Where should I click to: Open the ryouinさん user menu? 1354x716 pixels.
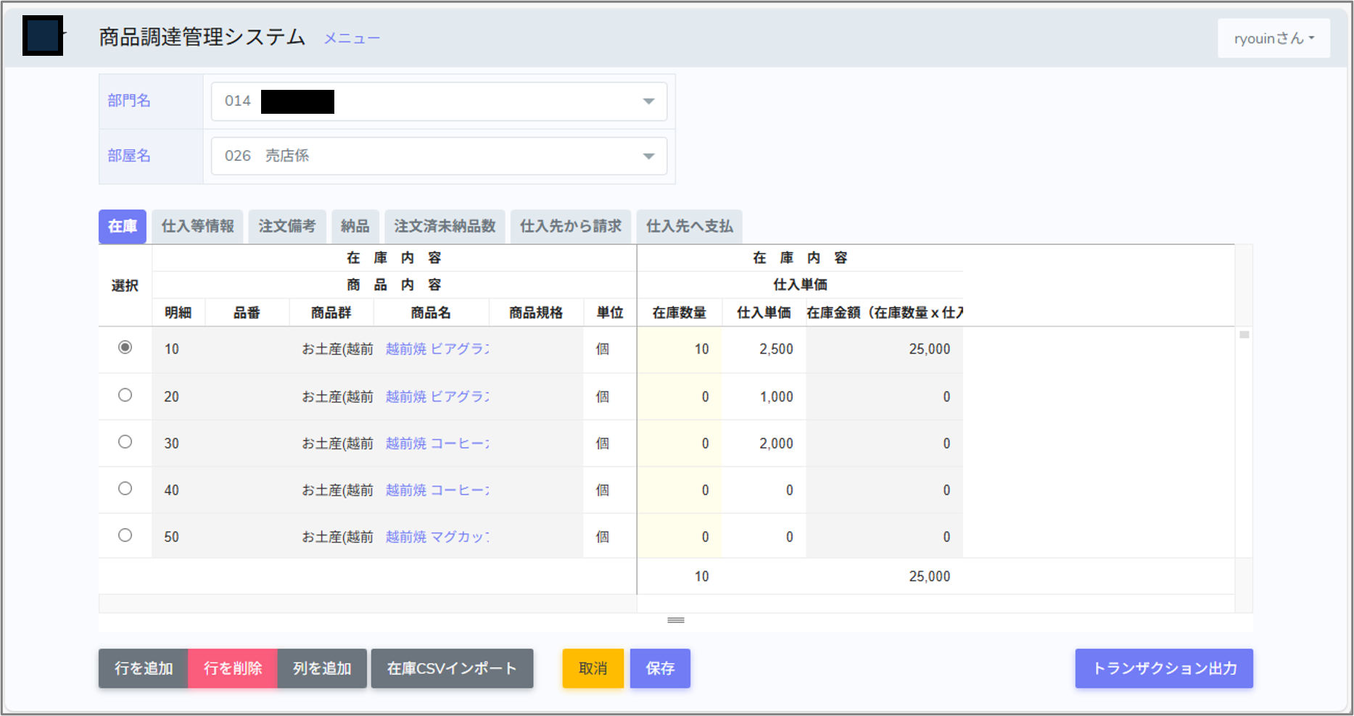pyautogui.click(x=1273, y=38)
